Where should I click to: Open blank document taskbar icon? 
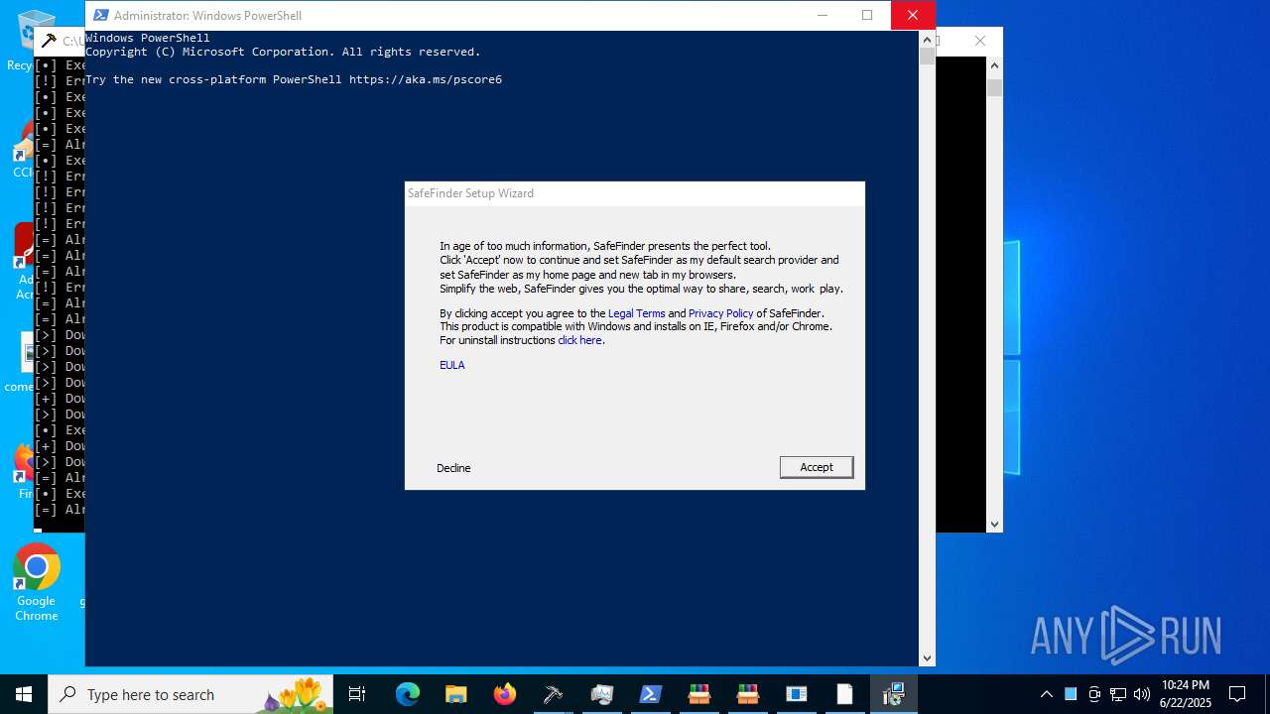click(844, 694)
